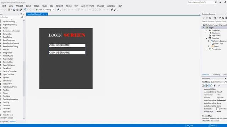
Task: Click the Save All toolbar icon
Action: (x=21, y=10)
